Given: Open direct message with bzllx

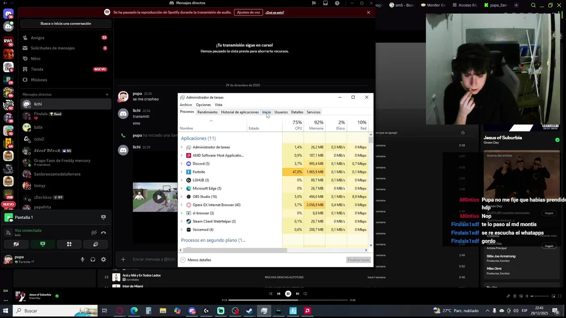Looking at the screenshot, I should pyautogui.click(x=65, y=127).
